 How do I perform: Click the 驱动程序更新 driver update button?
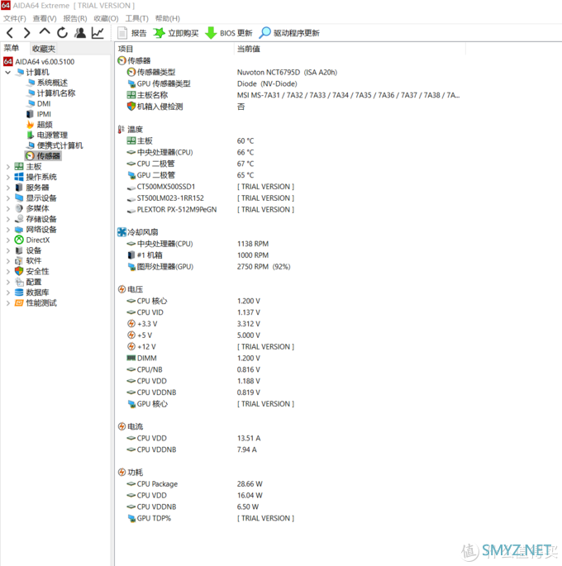289,33
